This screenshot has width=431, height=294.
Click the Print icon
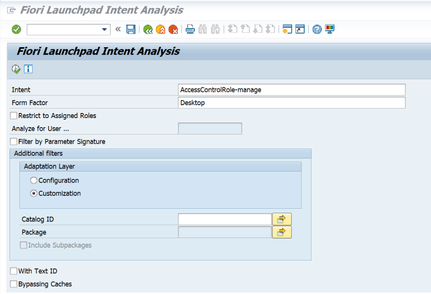[x=190, y=29]
